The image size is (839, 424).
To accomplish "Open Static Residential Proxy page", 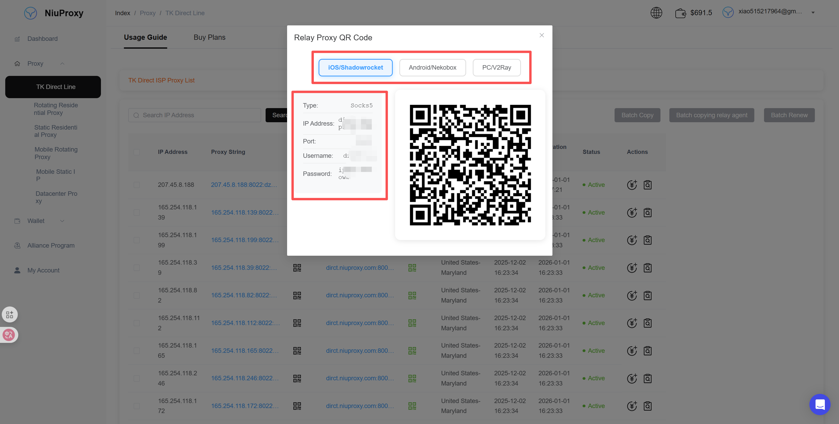I will pos(56,131).
